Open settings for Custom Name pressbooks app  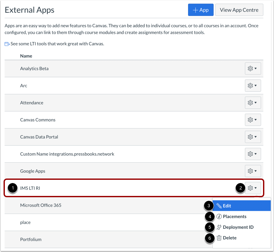pos(252,154)
